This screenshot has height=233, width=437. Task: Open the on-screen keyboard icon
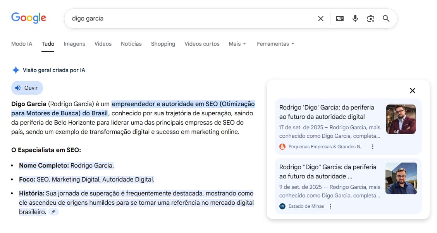pos(340,19)
